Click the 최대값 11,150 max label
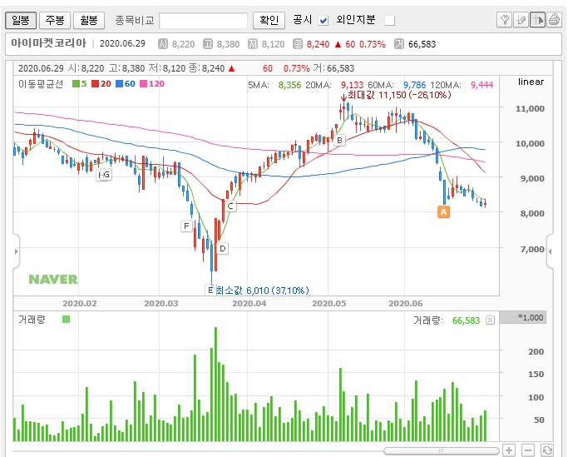 pos(399,95)
